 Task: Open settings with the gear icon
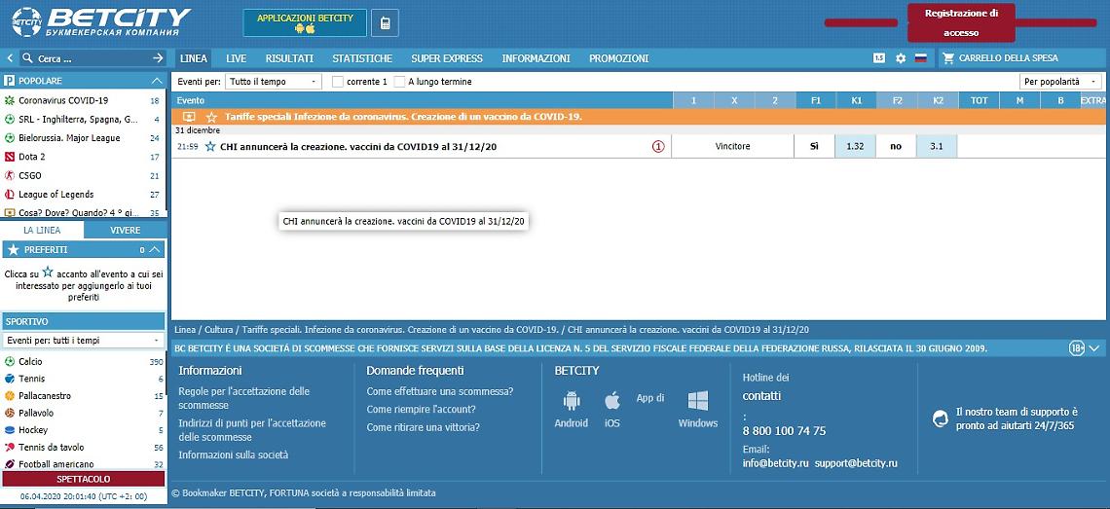tap(901, 58)
